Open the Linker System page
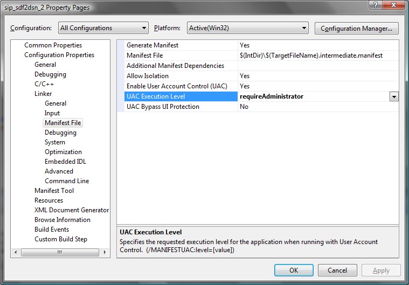409x285 pixels. pos(55,142)
